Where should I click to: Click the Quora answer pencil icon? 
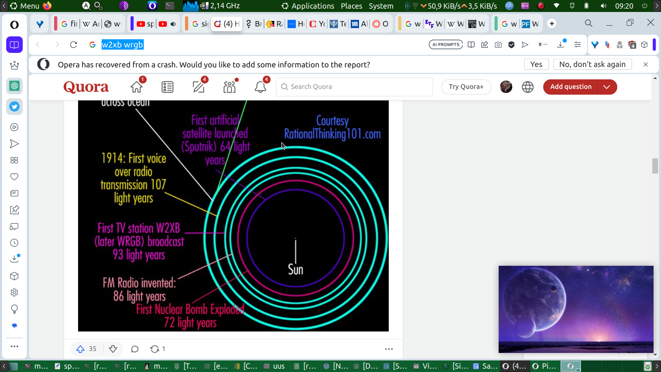[x=198, y=87]
